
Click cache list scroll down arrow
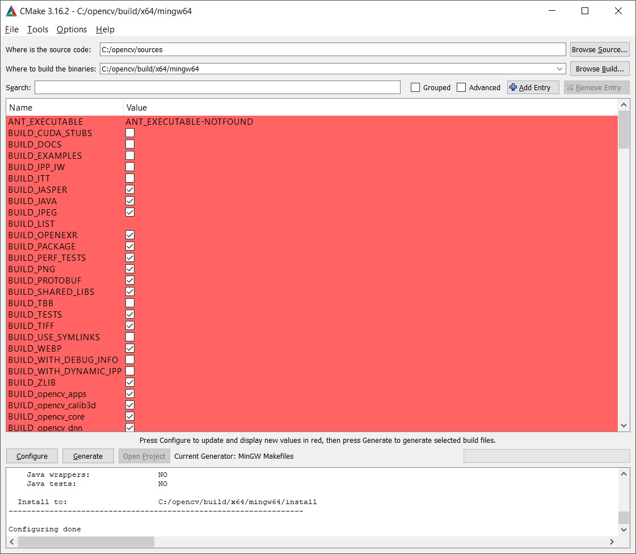(624, 425)
